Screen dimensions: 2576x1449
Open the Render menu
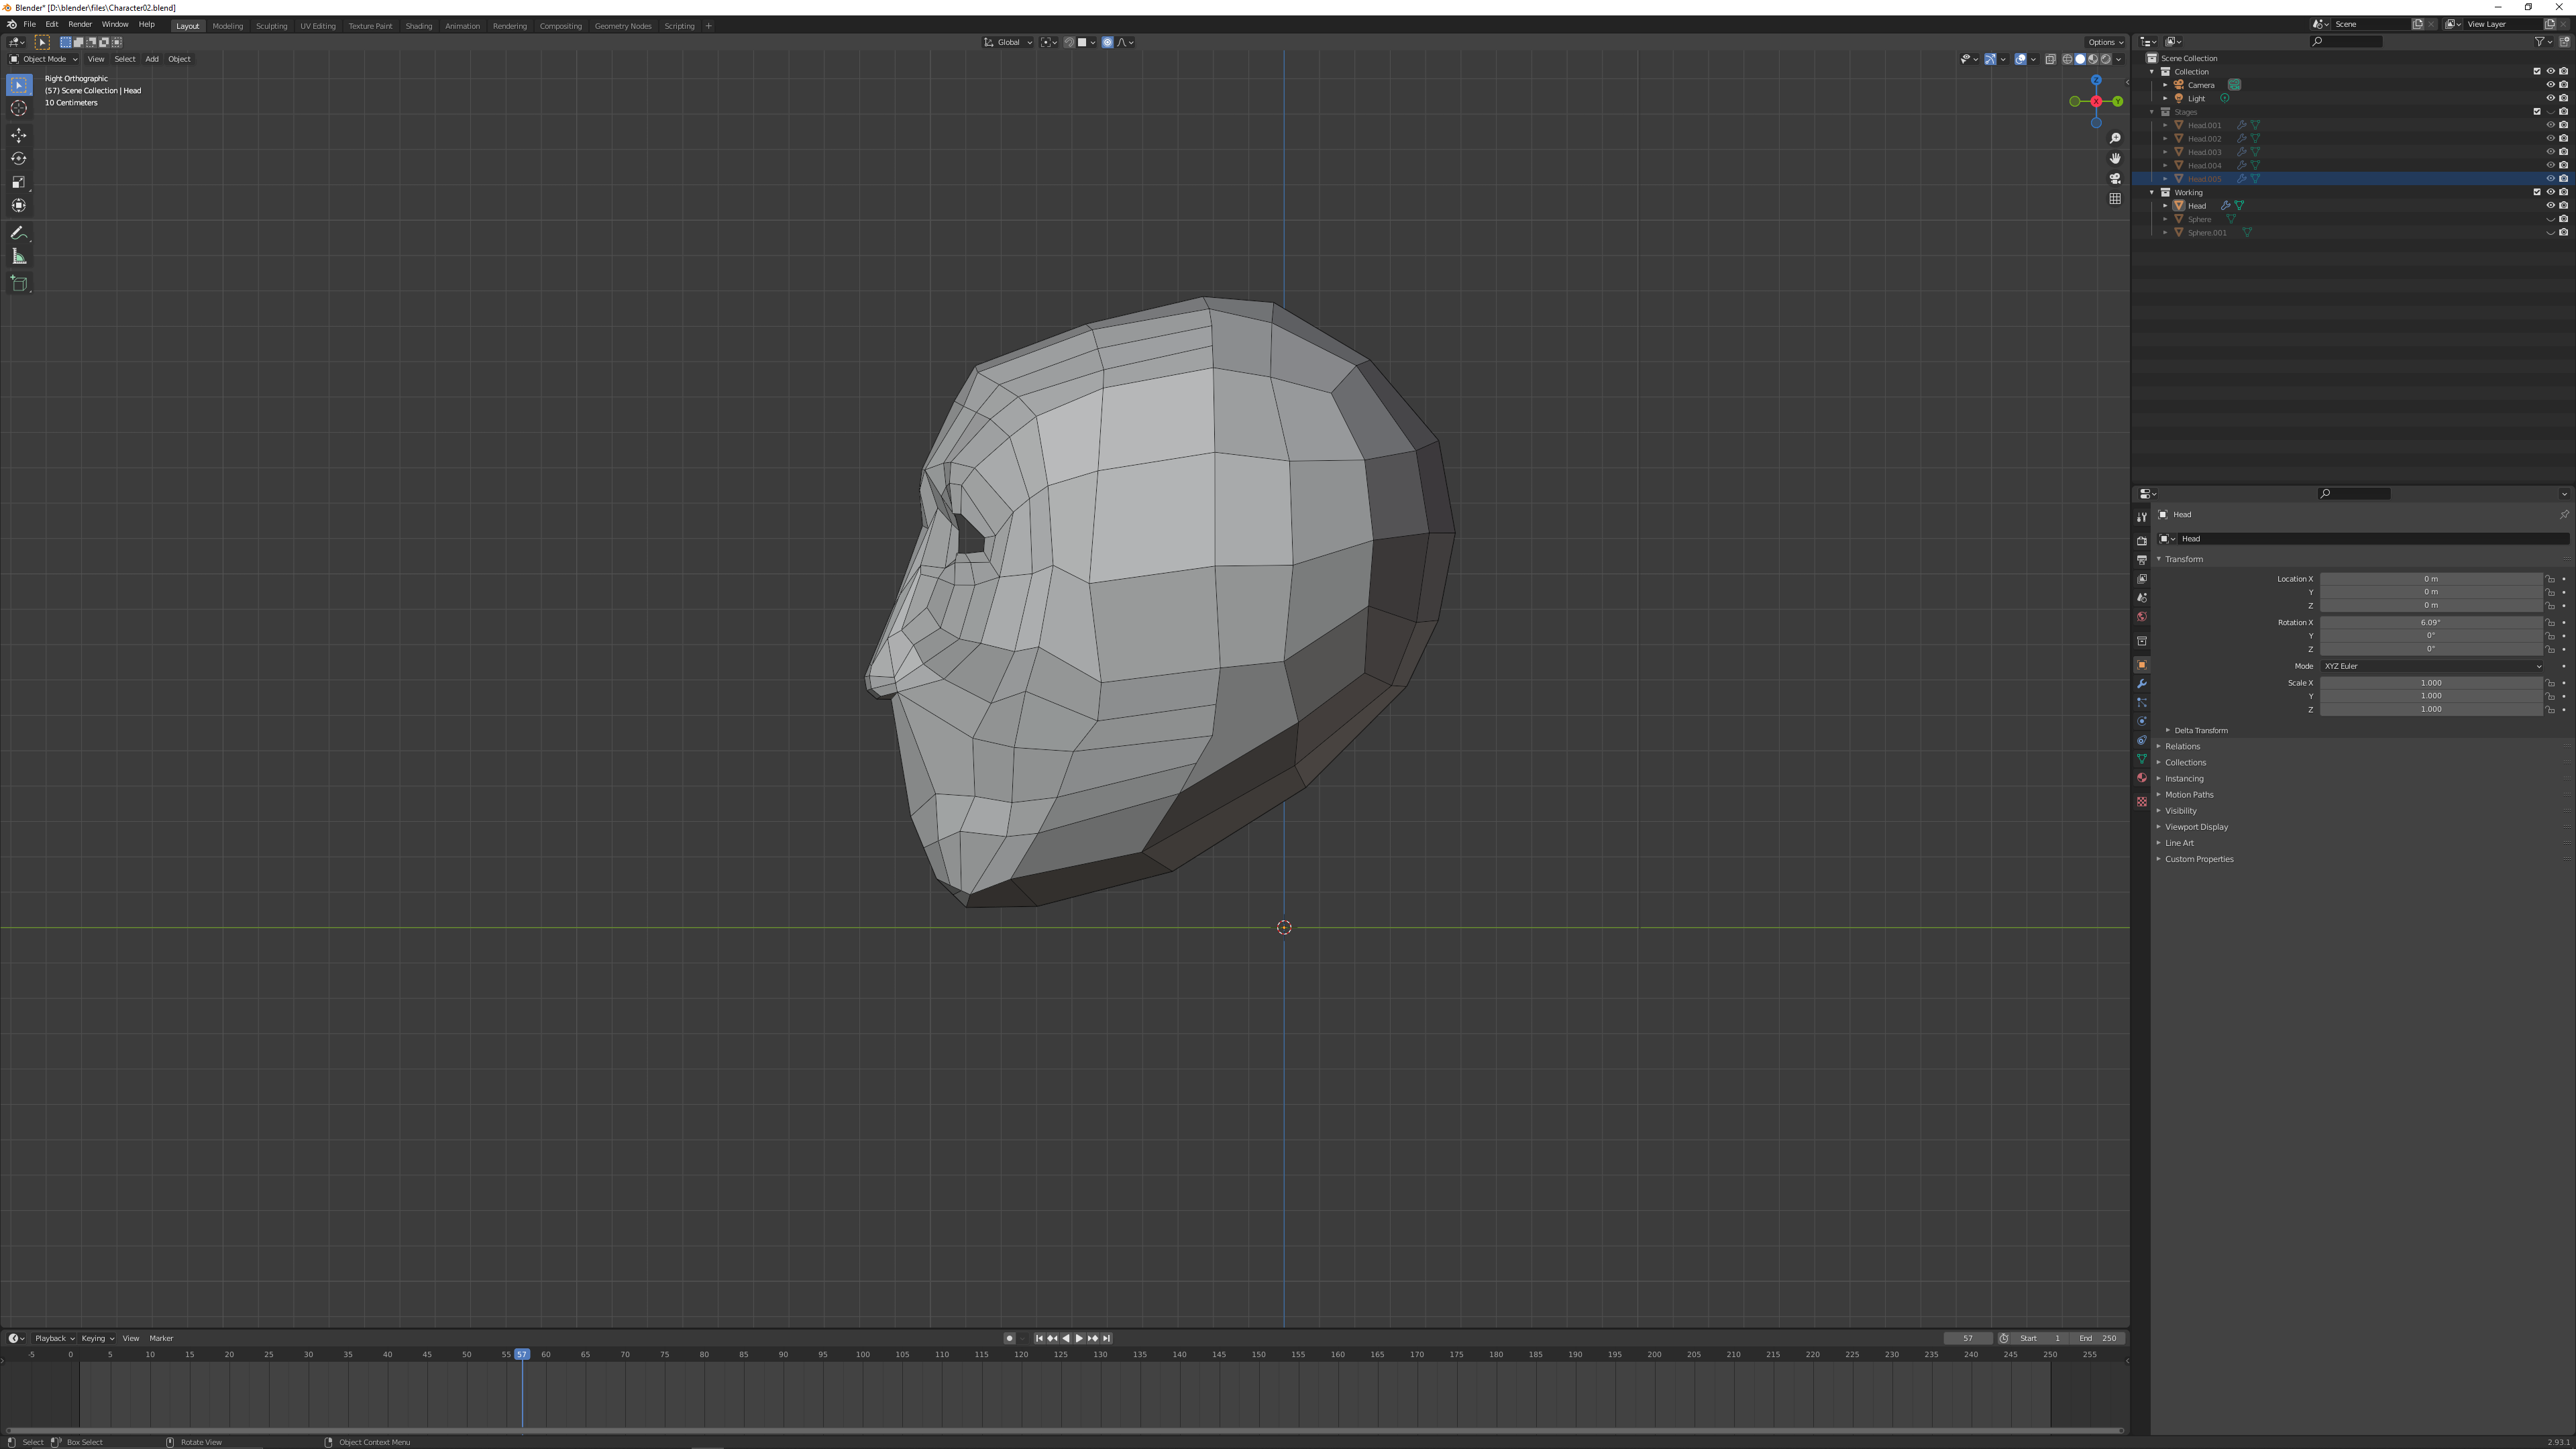pyautogui.click(x=80, y=24)
